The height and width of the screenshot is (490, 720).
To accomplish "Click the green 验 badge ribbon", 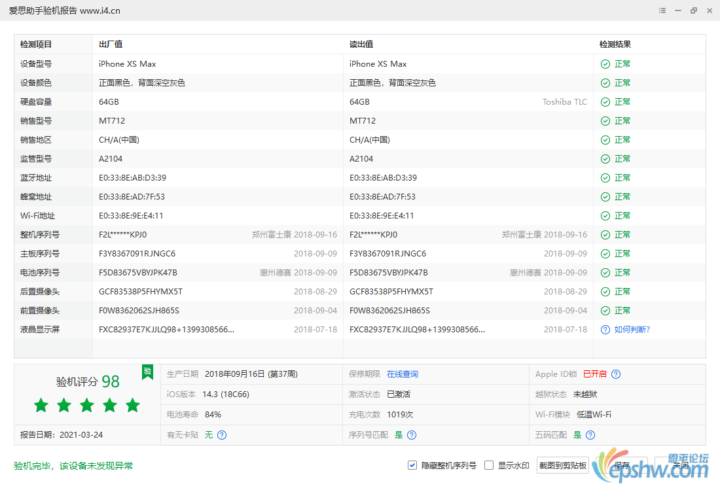I will [147, 372].
